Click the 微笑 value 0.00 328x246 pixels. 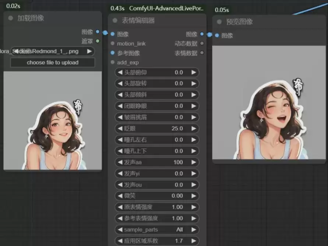(177, 196)
